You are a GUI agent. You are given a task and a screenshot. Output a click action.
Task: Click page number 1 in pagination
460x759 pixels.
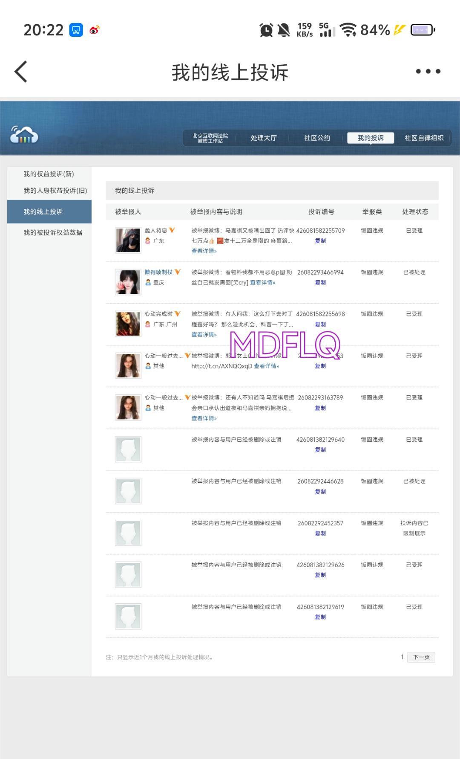click(x=402, y=657)
